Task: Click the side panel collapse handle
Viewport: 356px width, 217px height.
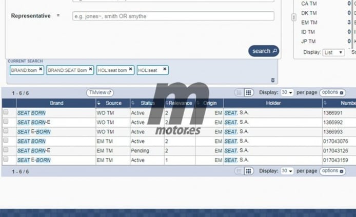Action: point(294,17)
